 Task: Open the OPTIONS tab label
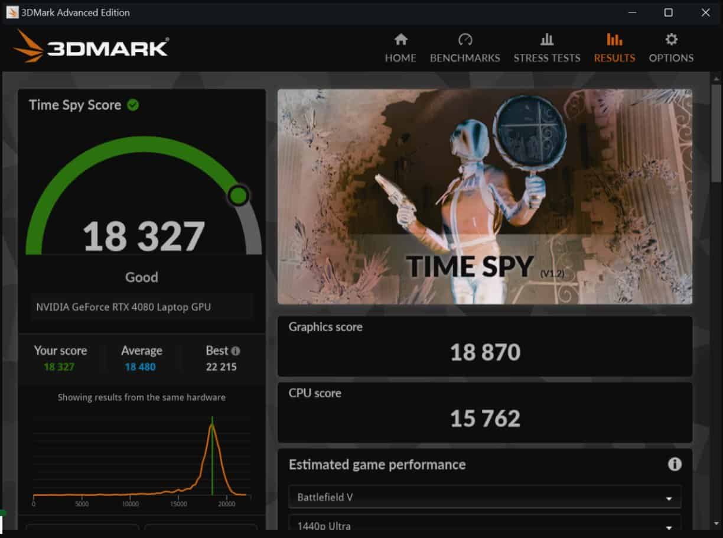[671, 58]
